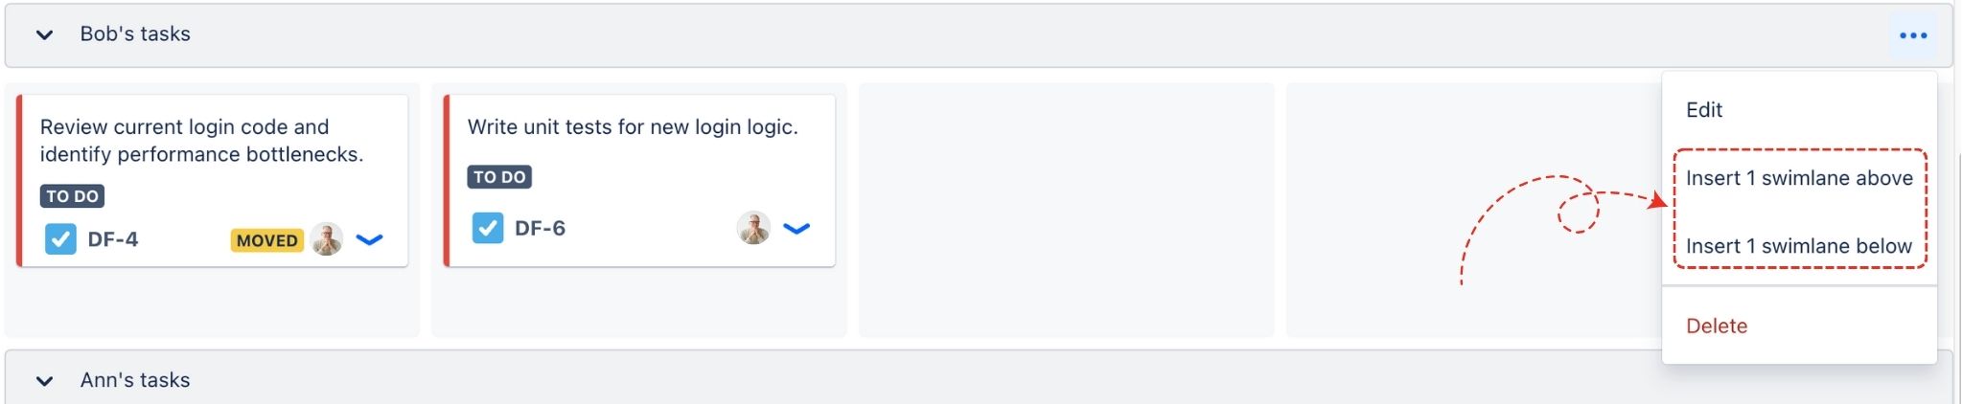Click the "Write unit tests" card title
The height and width of the screenshot is (404, 1962).
(x=633, y=127)
